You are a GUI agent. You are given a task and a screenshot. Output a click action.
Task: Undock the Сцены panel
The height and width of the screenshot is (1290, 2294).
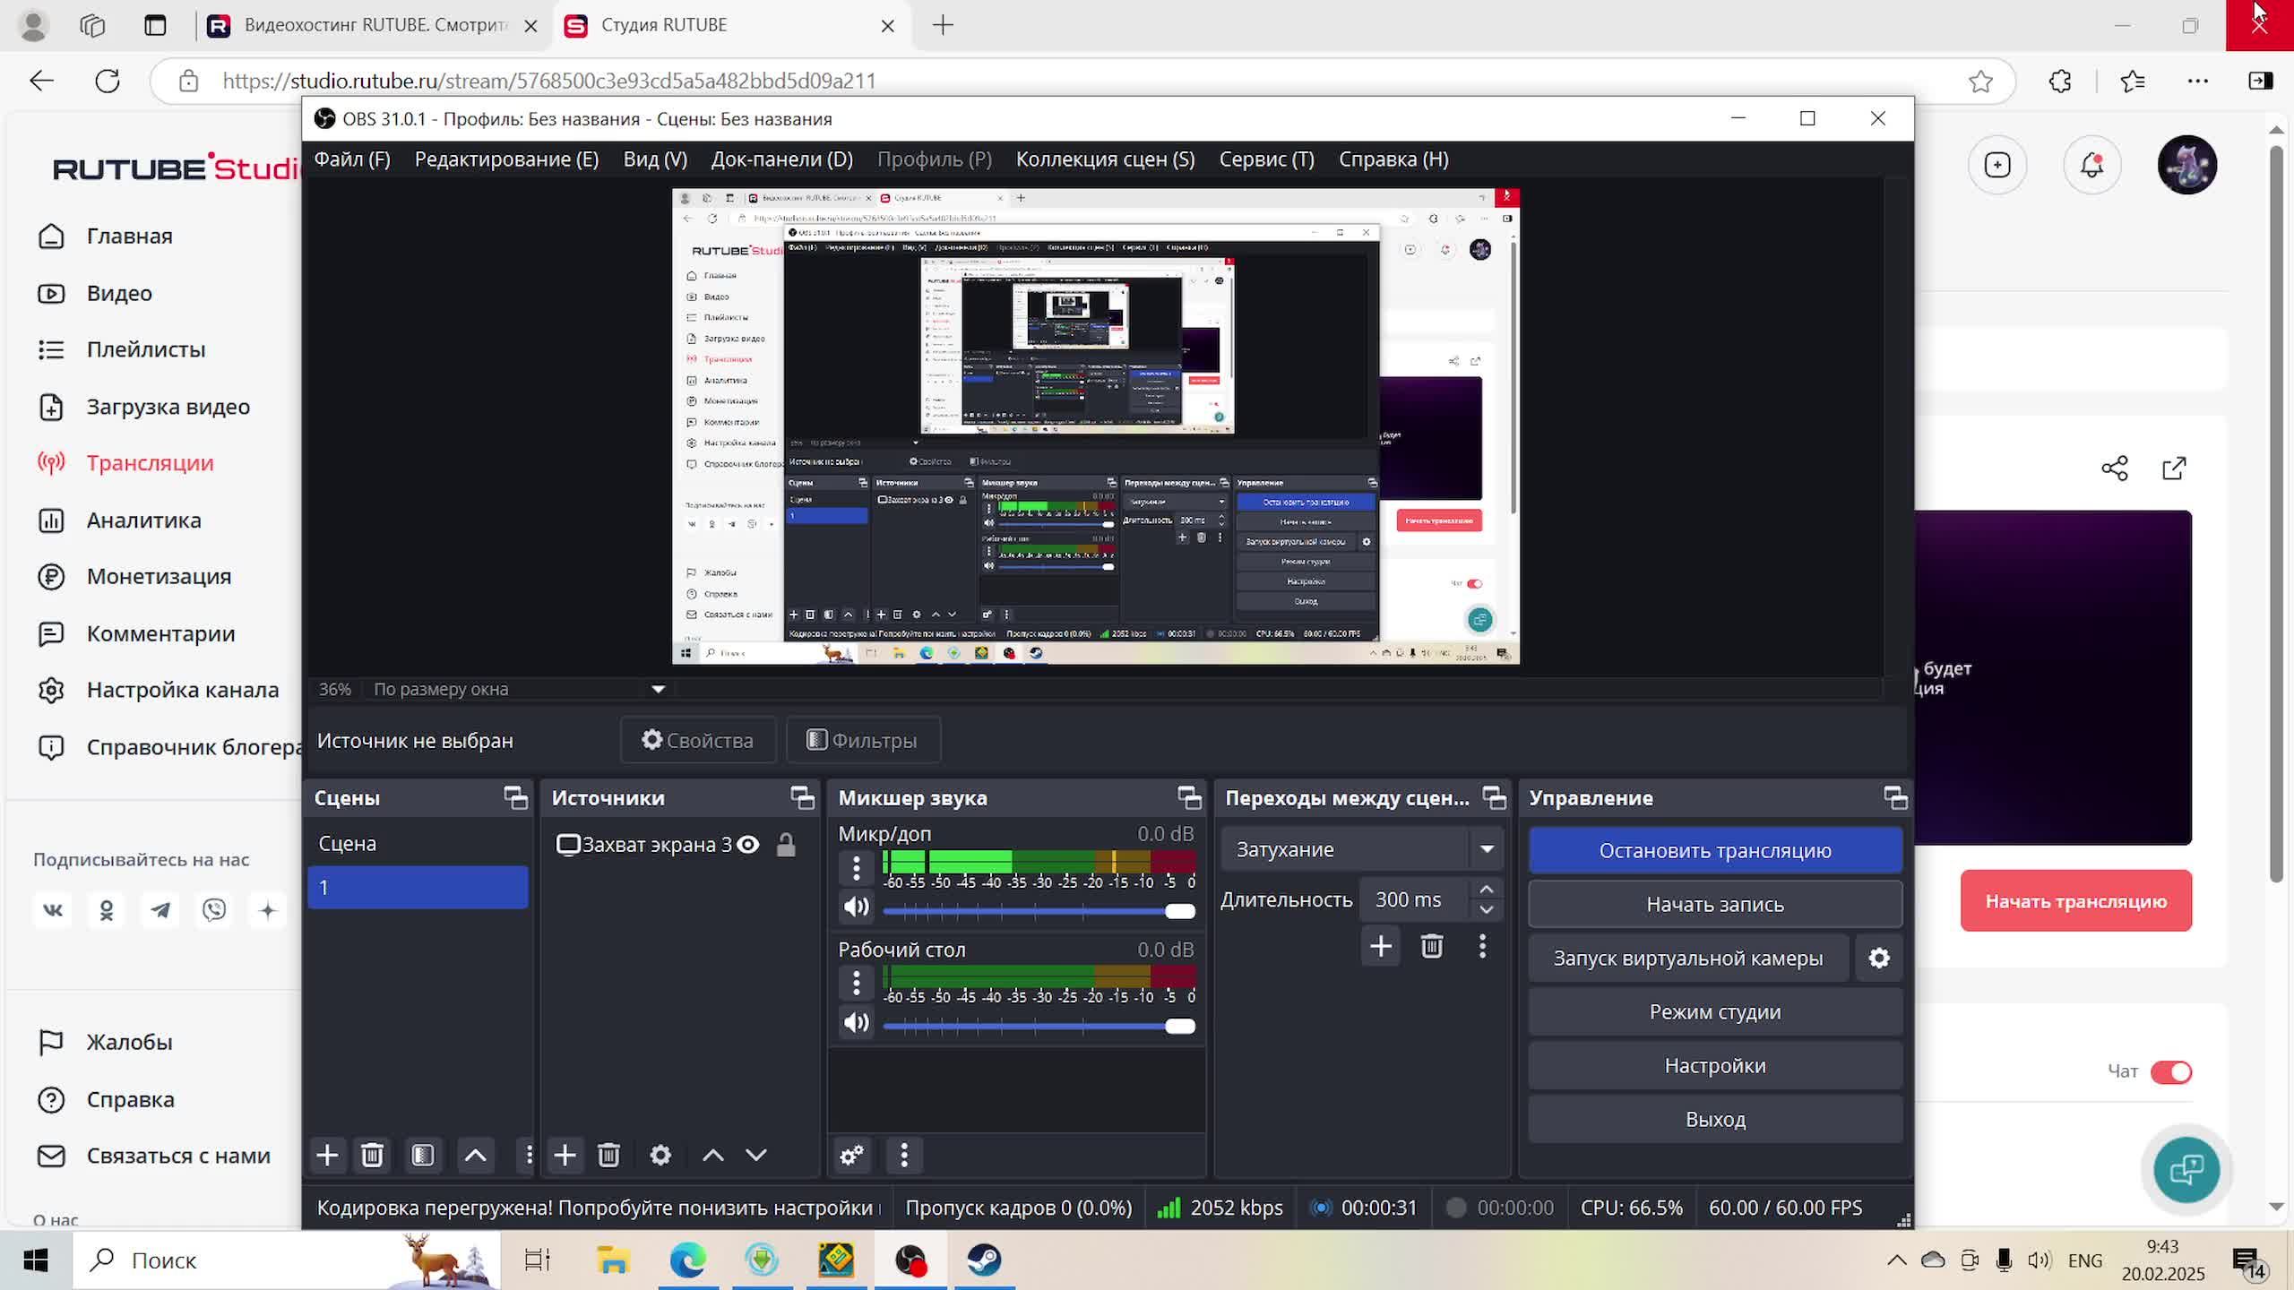tap(515, 797)
